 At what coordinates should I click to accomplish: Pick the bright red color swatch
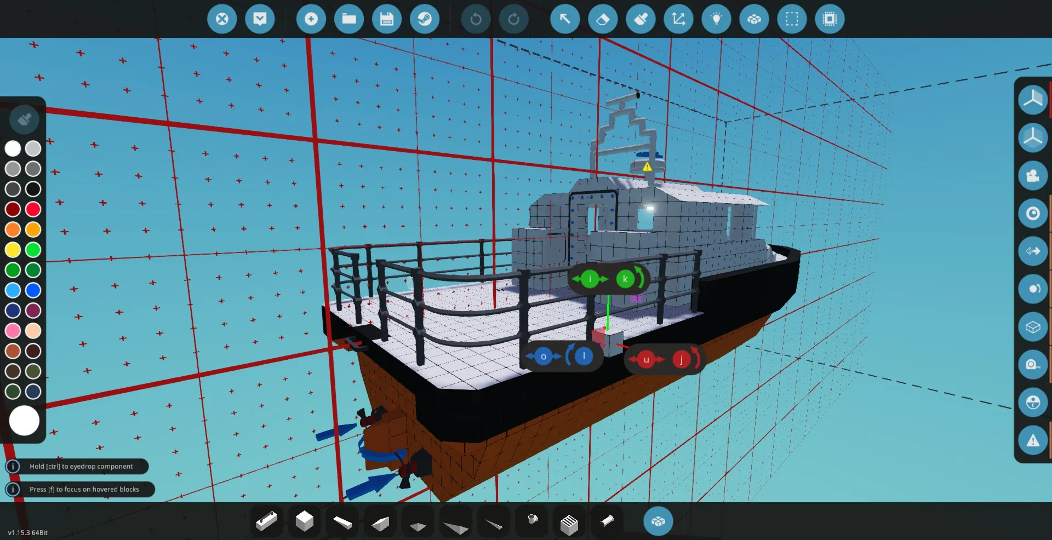pos(33,209)
